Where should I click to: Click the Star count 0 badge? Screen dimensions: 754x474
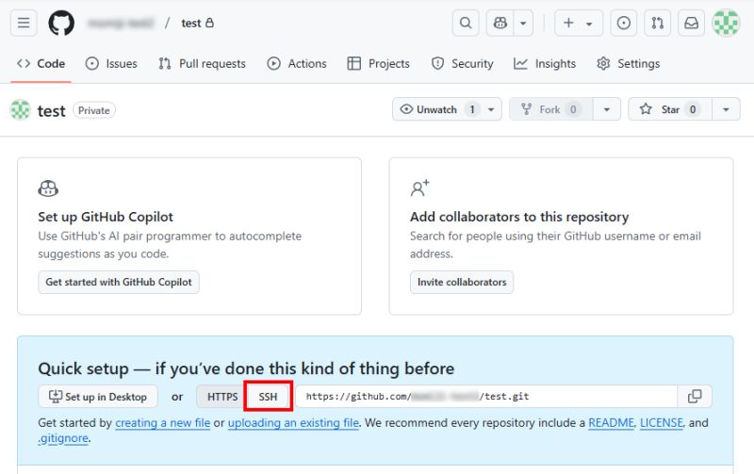(693, 109)
